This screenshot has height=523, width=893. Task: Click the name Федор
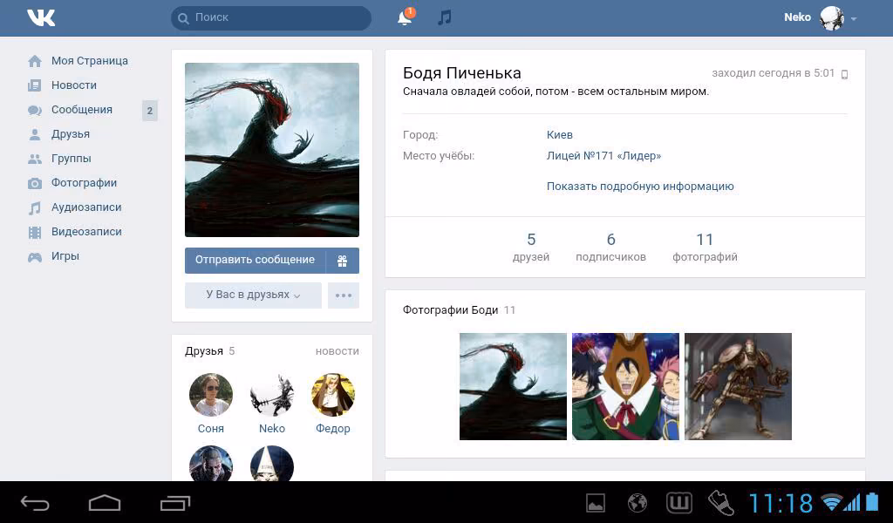coord(333,429)
